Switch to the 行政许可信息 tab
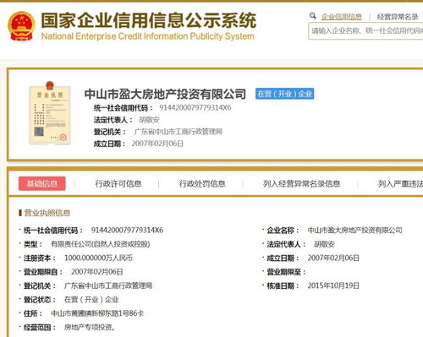Viewport: 423px width, 337px height. pos(118,184)
